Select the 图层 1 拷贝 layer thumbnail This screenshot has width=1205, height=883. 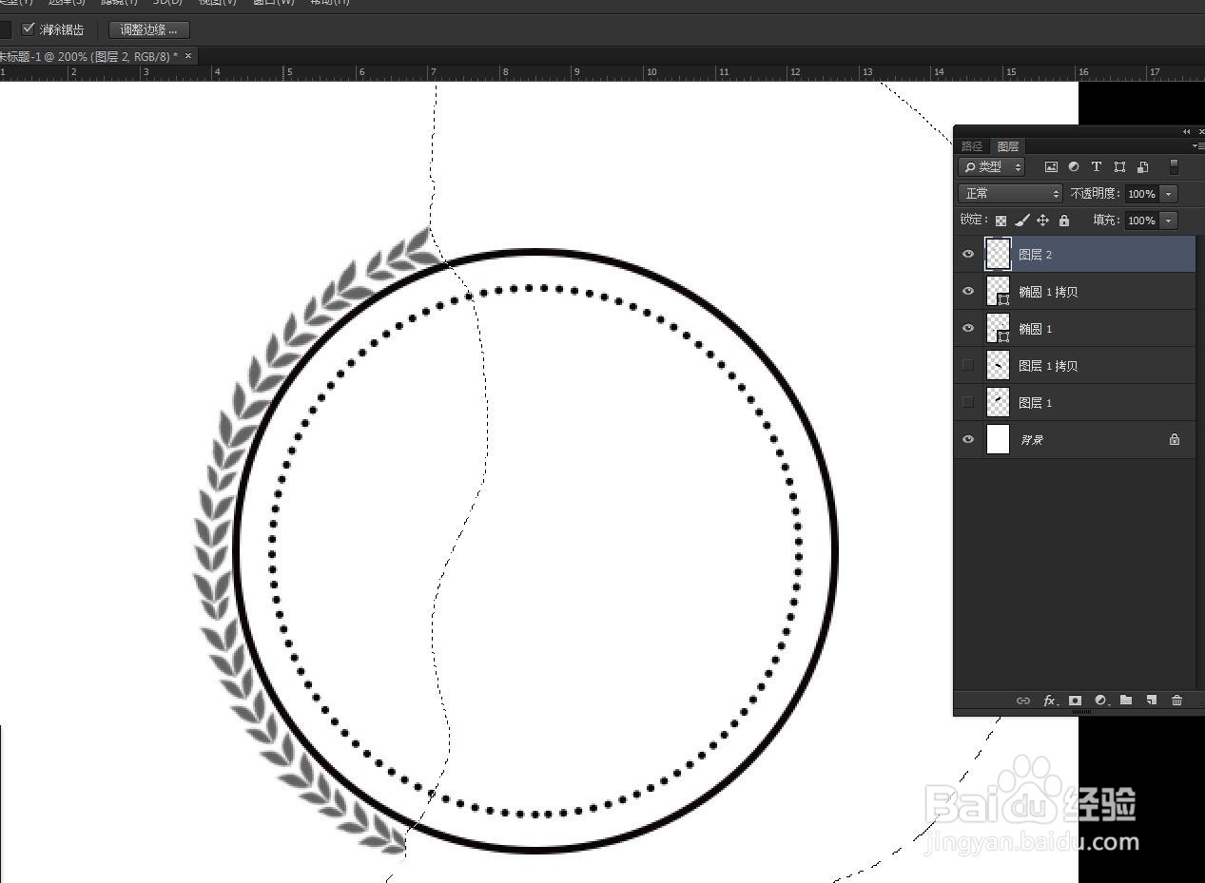(998, 365)
